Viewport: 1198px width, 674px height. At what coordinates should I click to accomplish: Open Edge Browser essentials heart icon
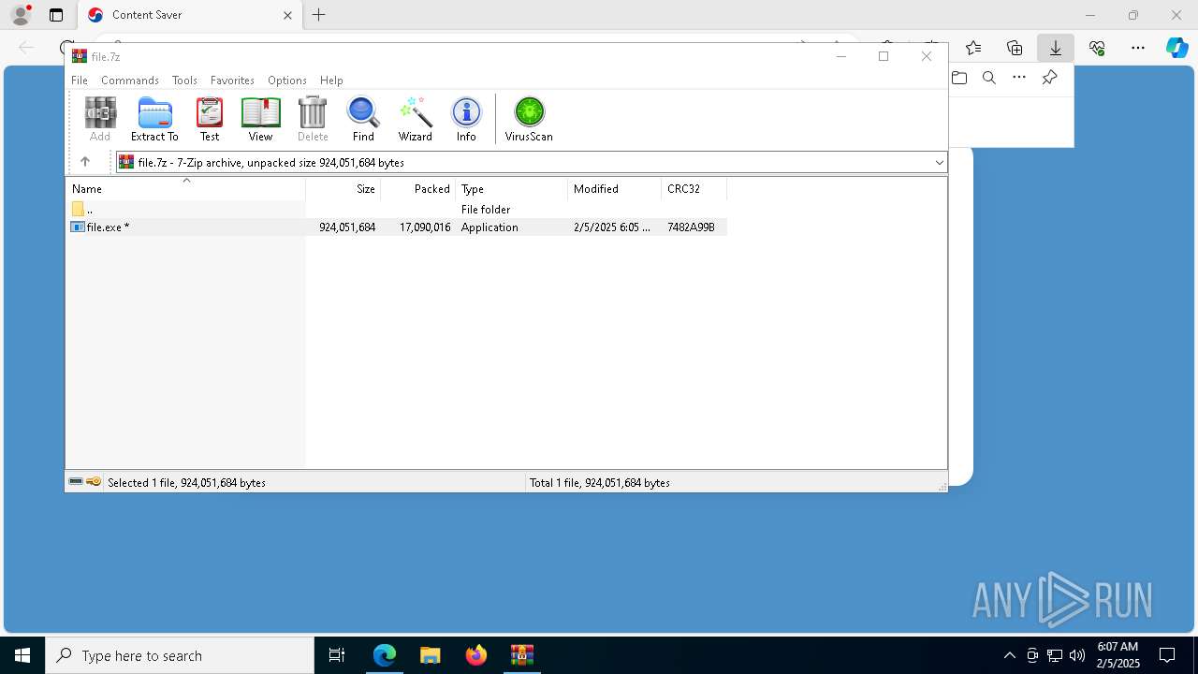1097,48
